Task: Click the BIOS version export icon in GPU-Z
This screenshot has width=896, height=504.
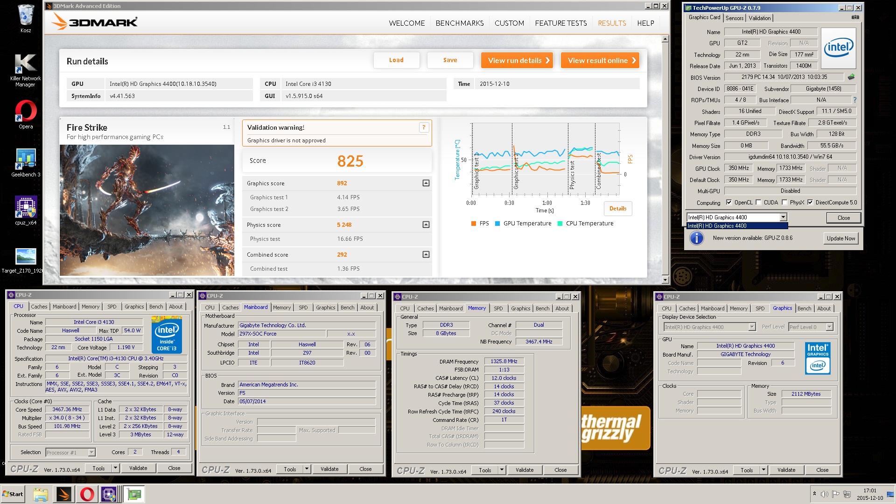Action: [851, 77]
